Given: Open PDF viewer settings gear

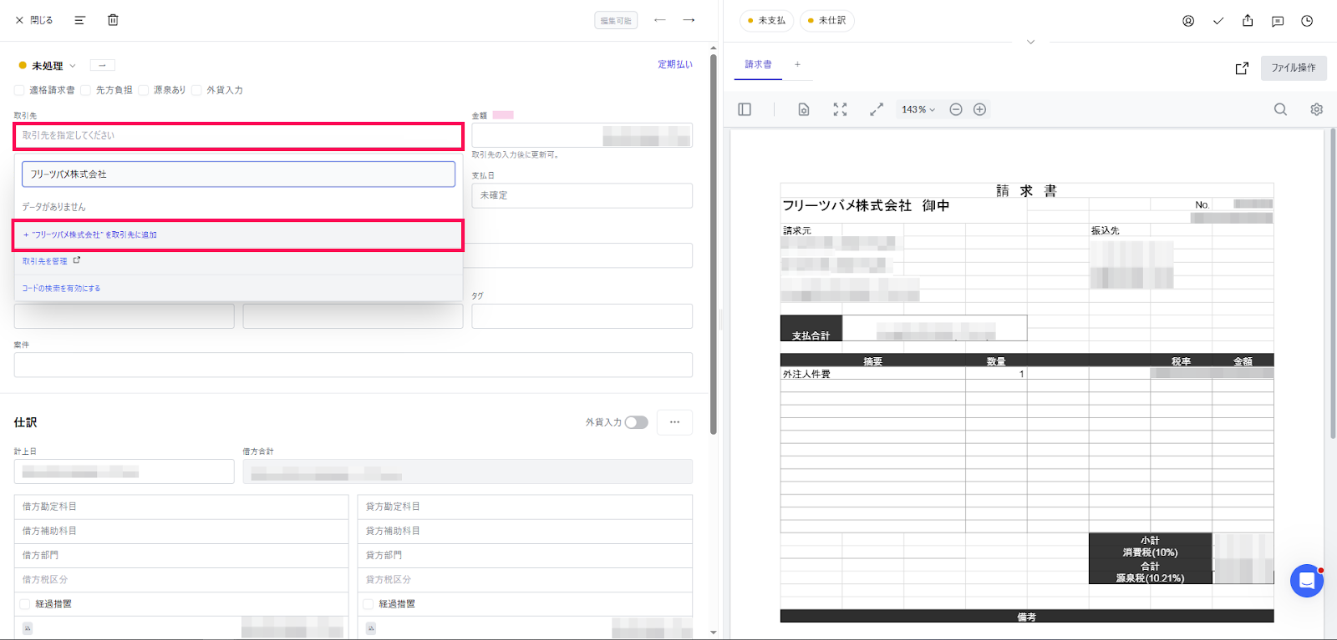Looking at the screenshot, I should pos(1316,109).
